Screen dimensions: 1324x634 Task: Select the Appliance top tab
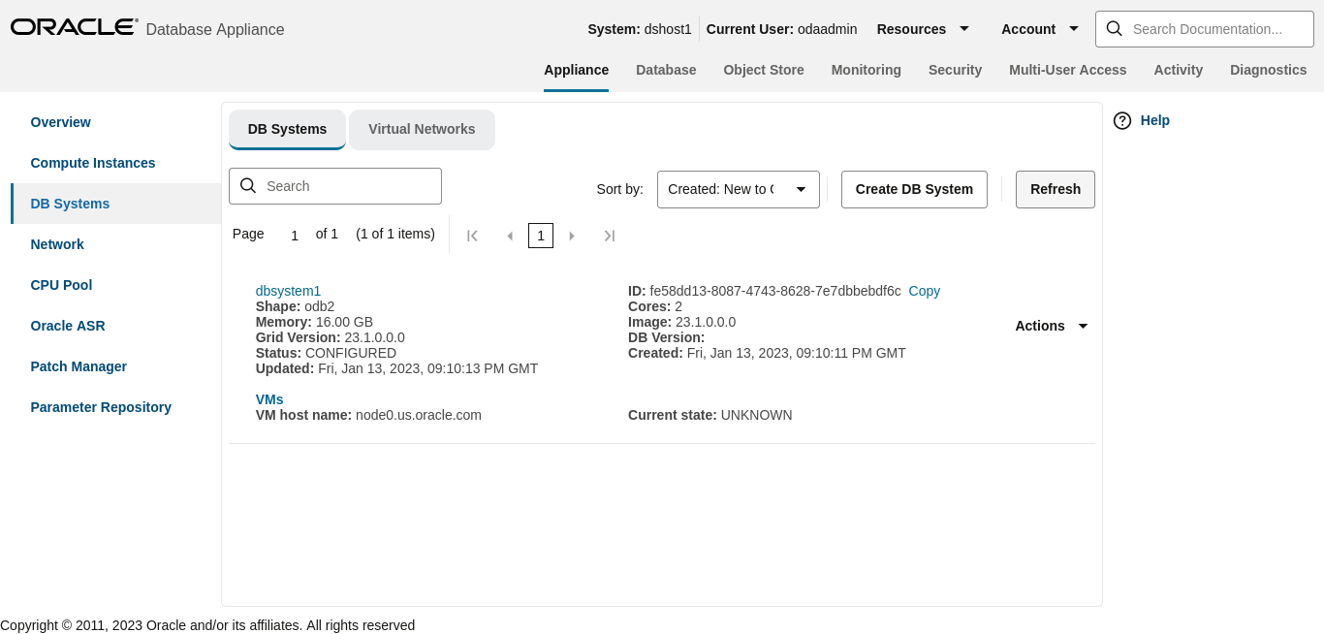[x=576, y=70]
